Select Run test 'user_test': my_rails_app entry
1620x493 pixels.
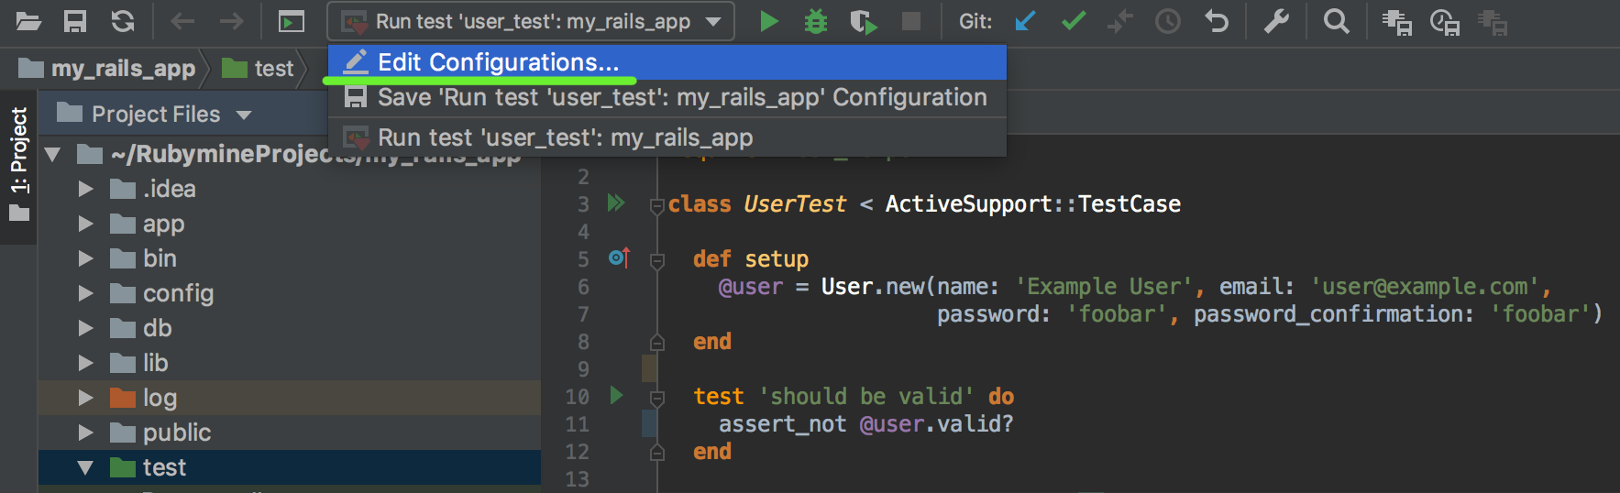667,137
